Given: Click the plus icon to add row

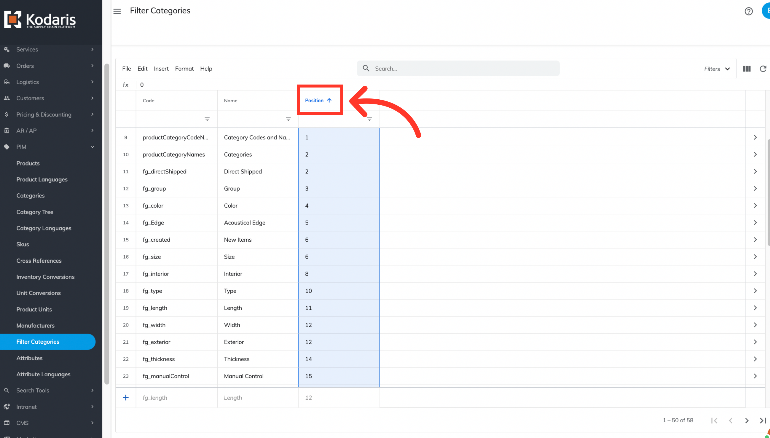Looking at the screenshot, I should [126, 398].
